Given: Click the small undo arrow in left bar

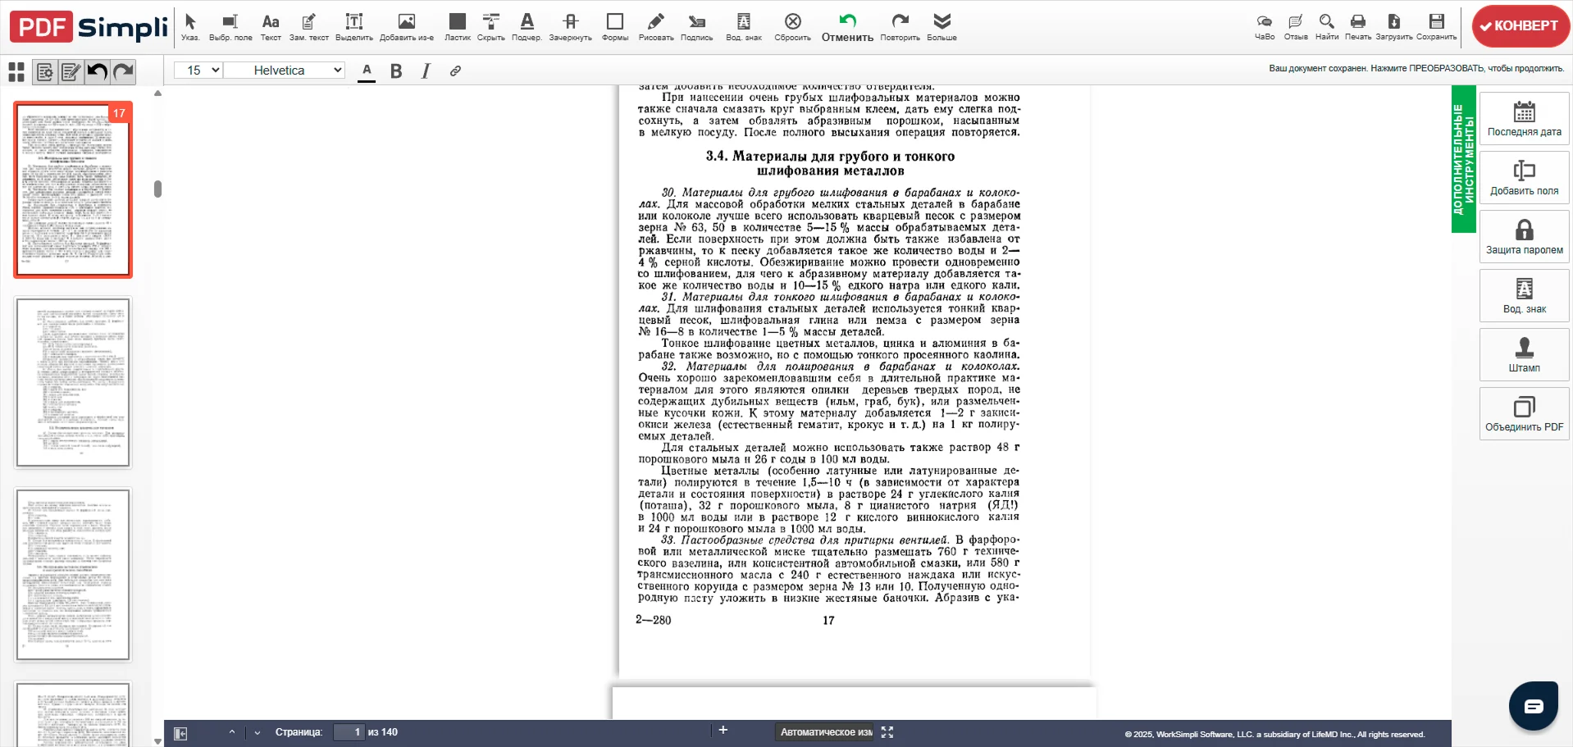Looking at the screenshot, I should click(98, 72).
